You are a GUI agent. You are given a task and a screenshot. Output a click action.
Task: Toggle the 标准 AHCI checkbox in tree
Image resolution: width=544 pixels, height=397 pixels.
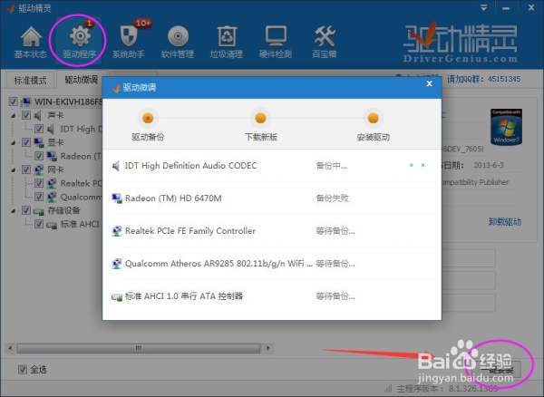coord(39,224)
